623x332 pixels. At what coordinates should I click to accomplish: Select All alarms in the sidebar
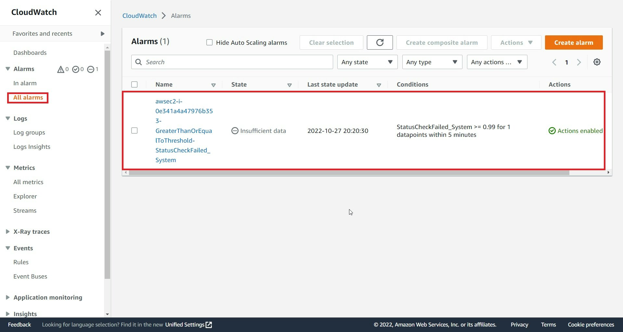pos(28,97)
